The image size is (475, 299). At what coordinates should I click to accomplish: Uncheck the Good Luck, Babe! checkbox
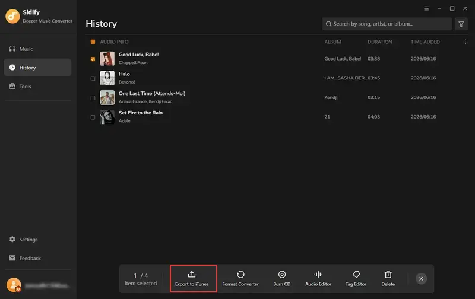[x=93, y=59]
